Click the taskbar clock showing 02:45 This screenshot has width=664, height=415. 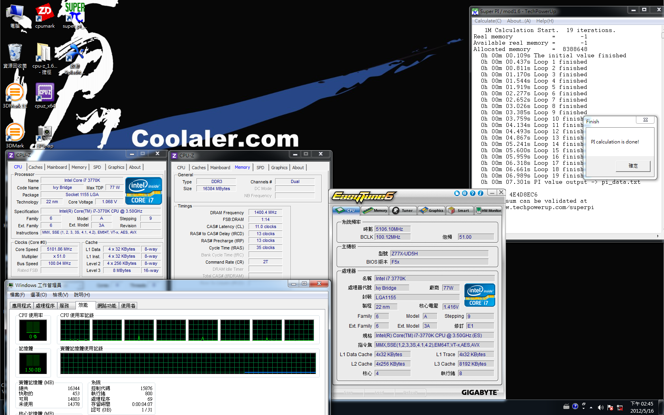coord(642,407)
